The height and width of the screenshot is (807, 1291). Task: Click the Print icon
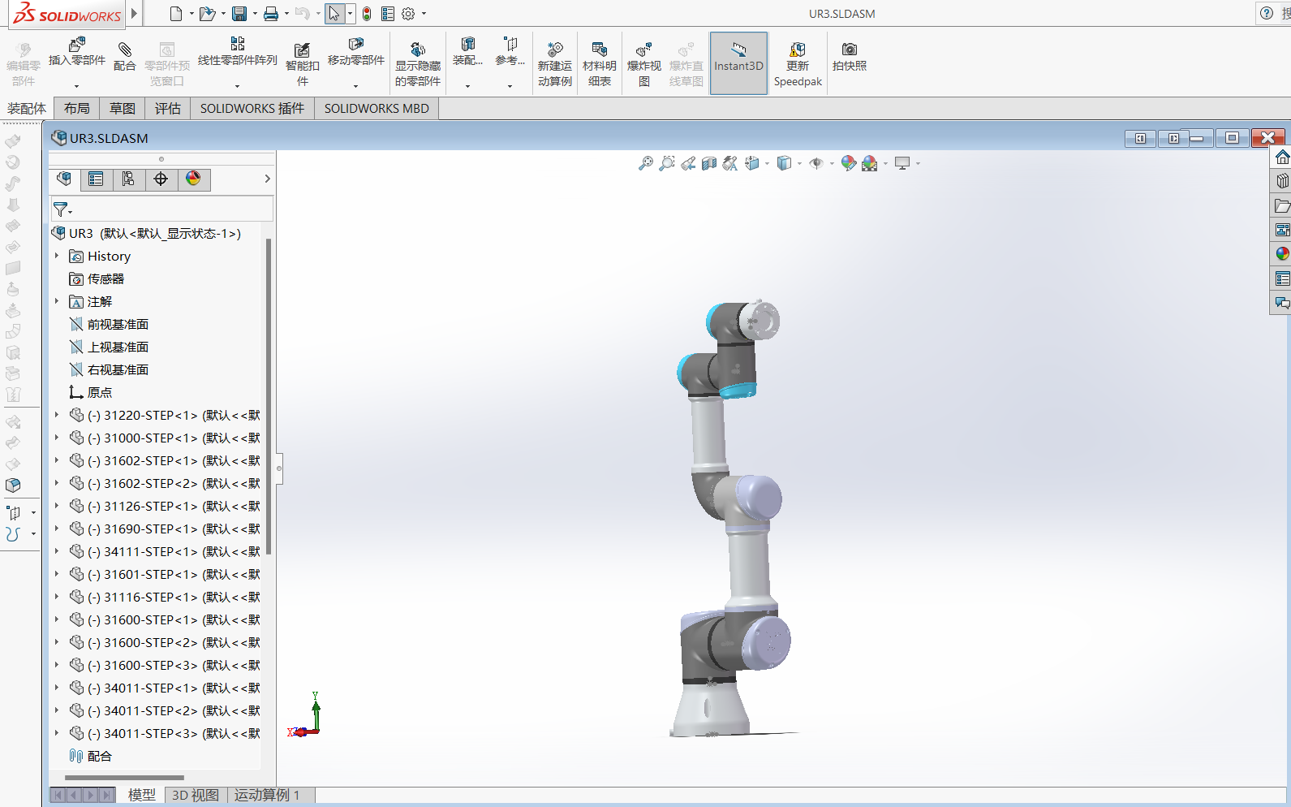pyautogui.click(x=271, y=14)
